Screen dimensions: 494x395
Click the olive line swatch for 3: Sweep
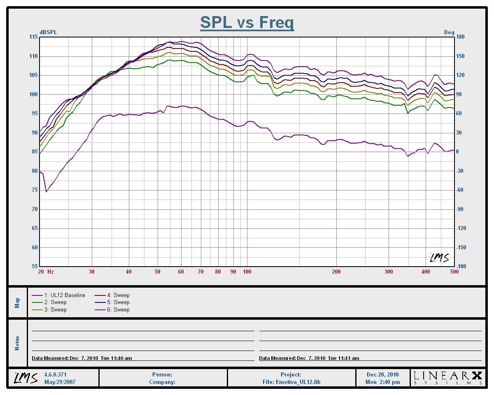(37, 310)
